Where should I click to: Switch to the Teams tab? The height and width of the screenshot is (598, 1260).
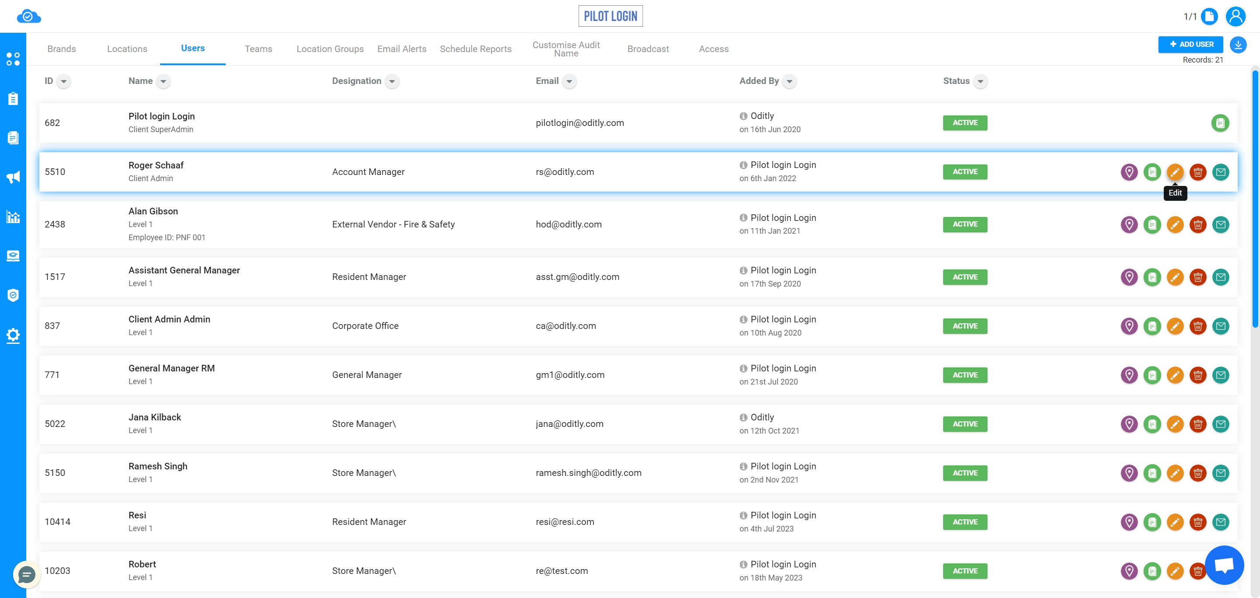(258, 48)
